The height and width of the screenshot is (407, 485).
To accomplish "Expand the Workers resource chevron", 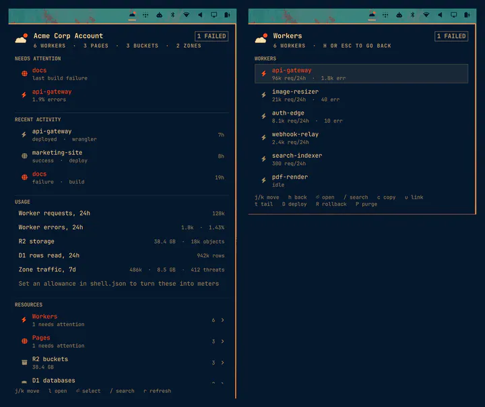I will (222, 320).
